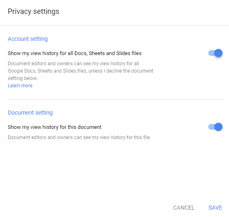The height and width of the screenshot is (217, 229).
Task: Click the 'view history for this file' description
Action: pyautogui.click(x=79, y=137)
